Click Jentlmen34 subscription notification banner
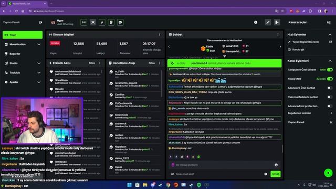 pyautogui.click(x=224, y=63)
